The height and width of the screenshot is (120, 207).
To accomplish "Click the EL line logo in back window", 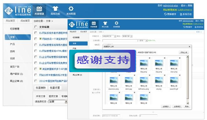I will (x=18, y=11).
